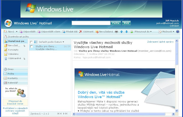Click the Koncepty drafts folder icon
The height and width of the screenshot is (117, 183).
tap(6, 50)
